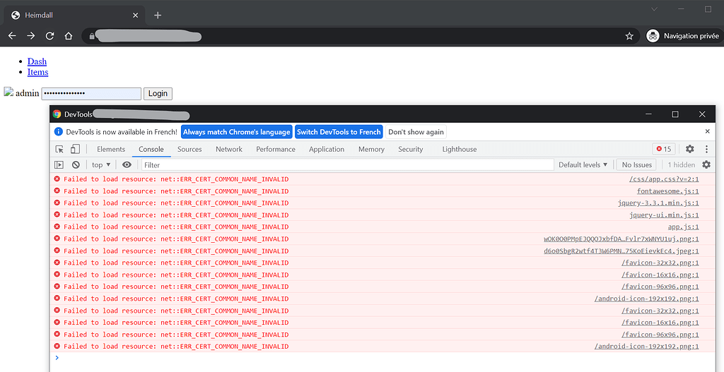724x372 pixels.
Task: Clear the console with the clear icon
Action: [x=76, y=164]
